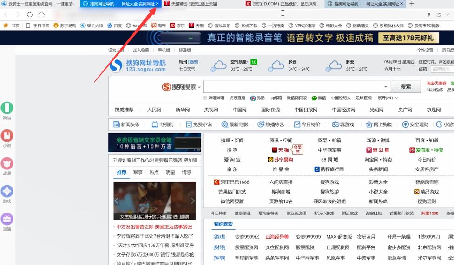Open the lightning speed-mode icon in address bar

point(429,14)
